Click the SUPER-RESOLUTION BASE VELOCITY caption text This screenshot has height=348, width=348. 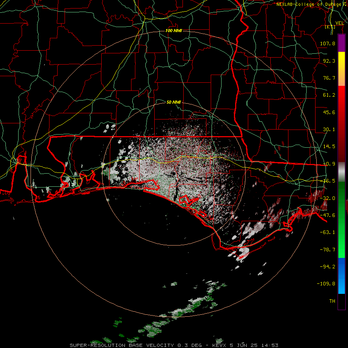pos(123,345)
